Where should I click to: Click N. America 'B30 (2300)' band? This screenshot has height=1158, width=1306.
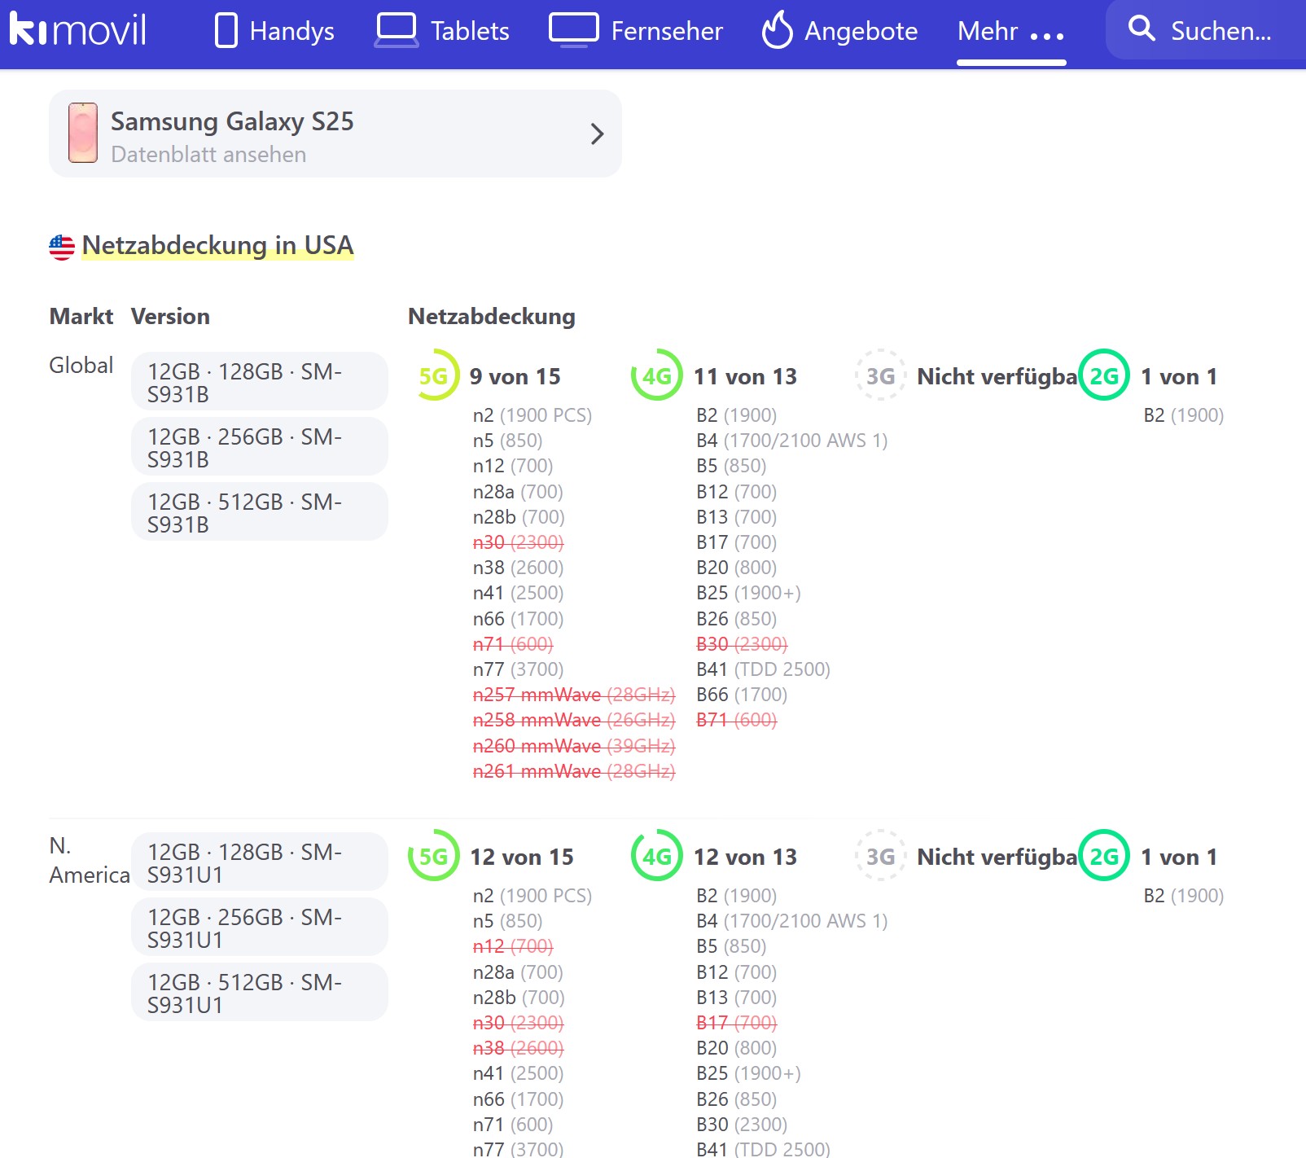(742, 1125)
